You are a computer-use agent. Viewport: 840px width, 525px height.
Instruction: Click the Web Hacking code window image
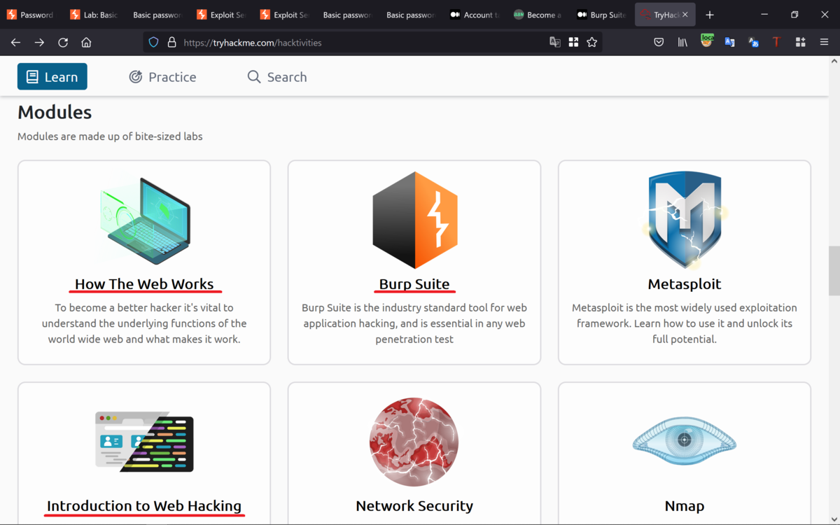pos(144,442)
